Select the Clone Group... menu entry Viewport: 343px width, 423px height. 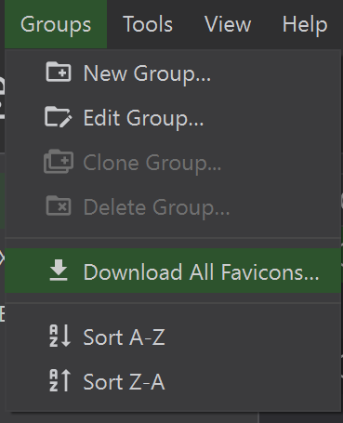[x=173, y=163]
